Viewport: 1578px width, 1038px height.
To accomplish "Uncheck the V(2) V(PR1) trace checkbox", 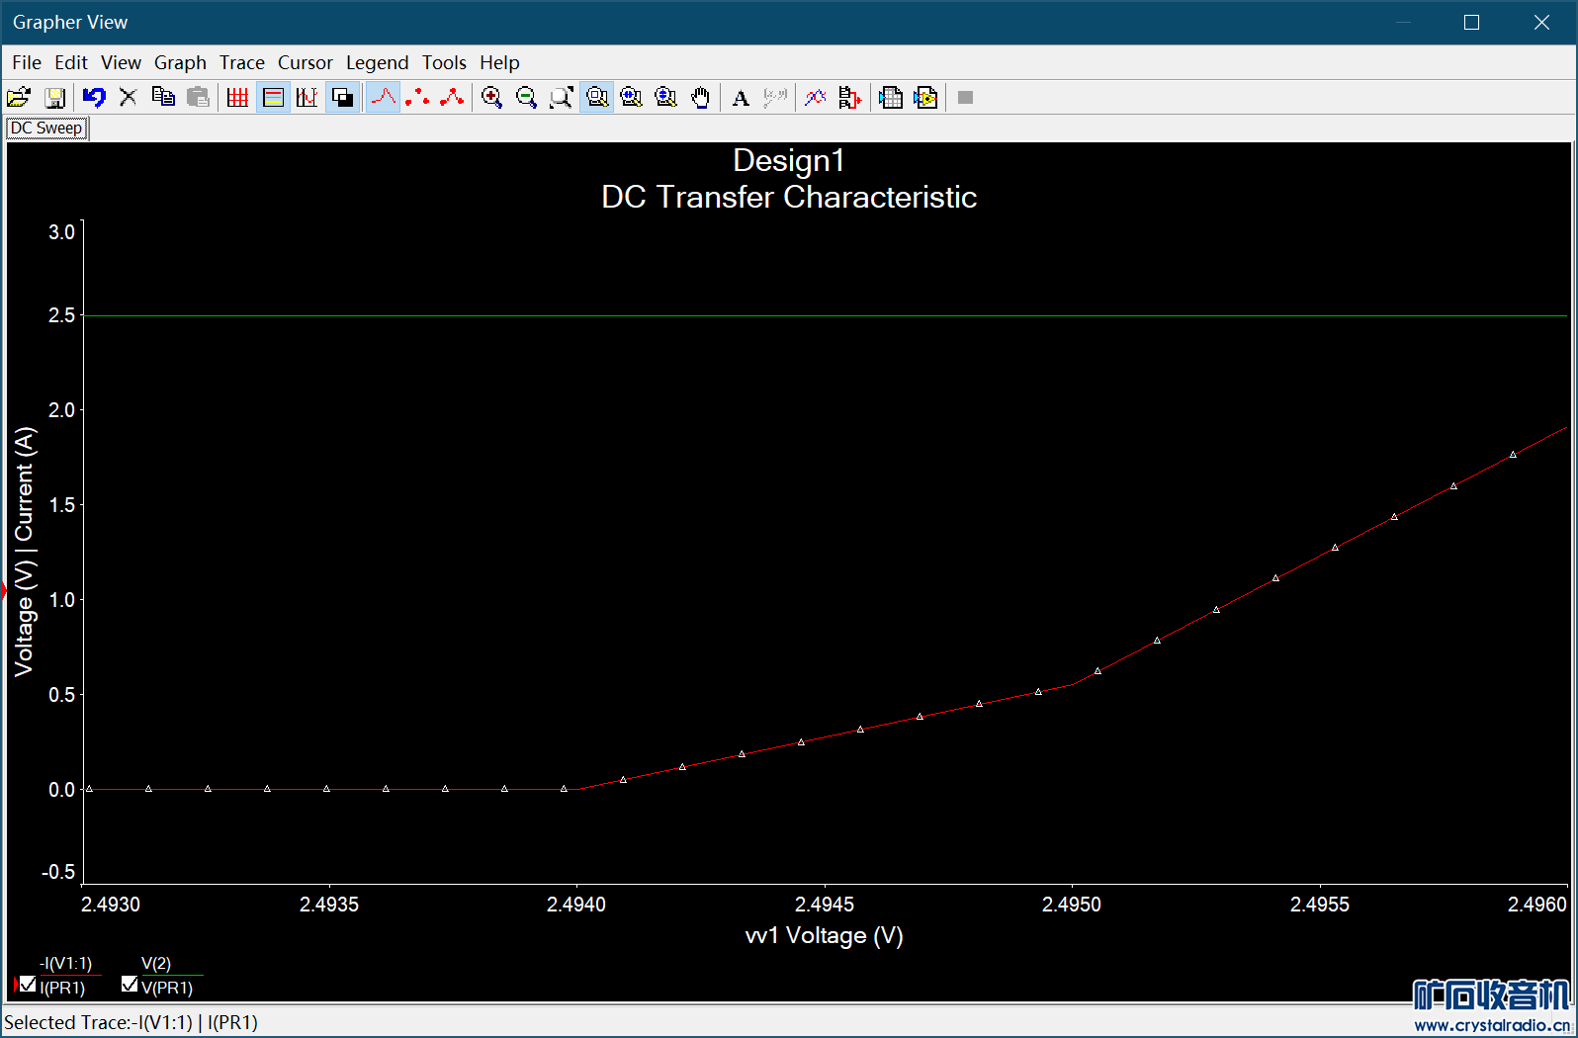I will click(x=130, y=985).
